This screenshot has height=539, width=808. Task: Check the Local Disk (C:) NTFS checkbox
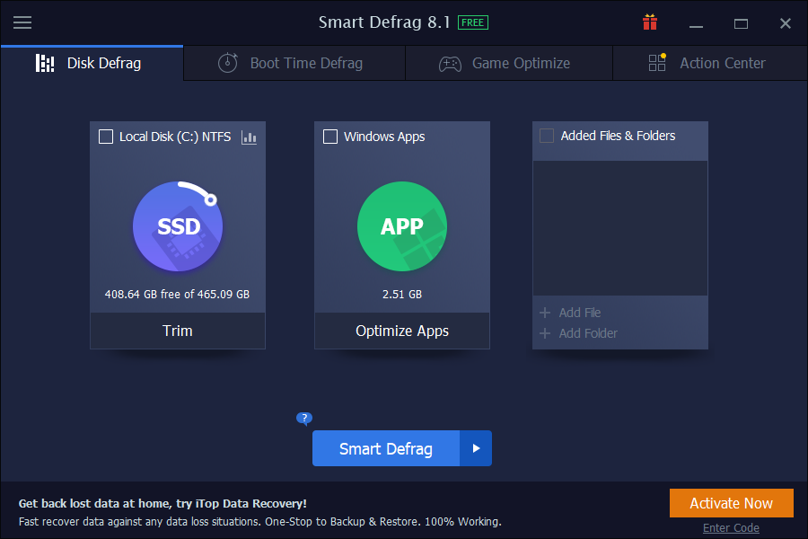(105, 137)
